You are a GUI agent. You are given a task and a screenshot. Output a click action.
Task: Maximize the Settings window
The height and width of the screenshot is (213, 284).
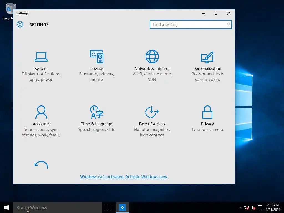216,13
